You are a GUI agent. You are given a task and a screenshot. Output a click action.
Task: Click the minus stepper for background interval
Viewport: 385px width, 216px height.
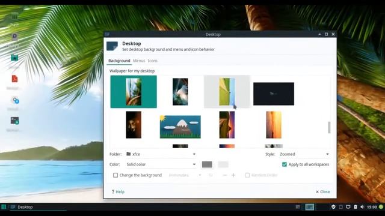pos(224,175)
